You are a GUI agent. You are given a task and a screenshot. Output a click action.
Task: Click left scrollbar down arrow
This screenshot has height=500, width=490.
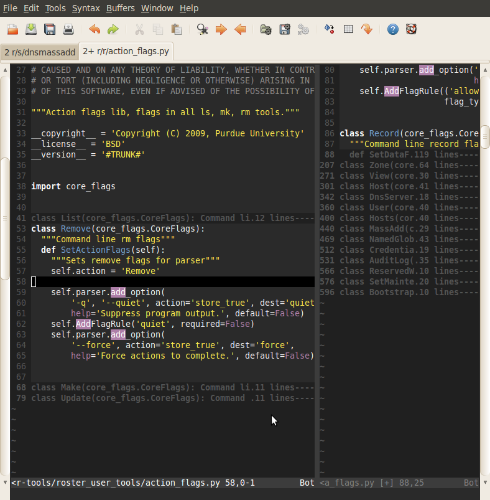tap(5, 483)
